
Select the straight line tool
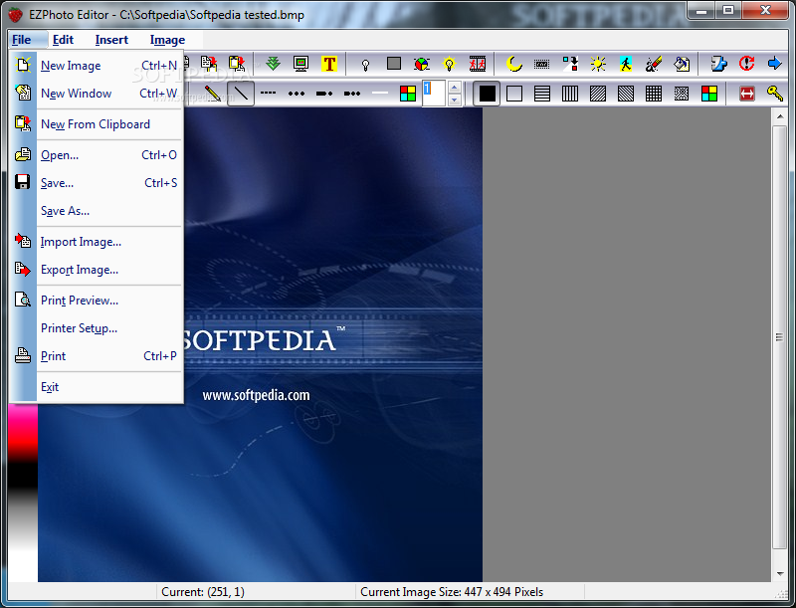coord(241,94)
